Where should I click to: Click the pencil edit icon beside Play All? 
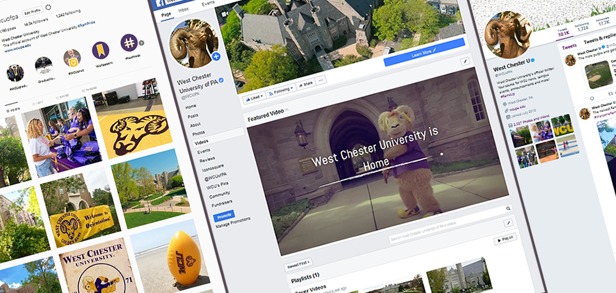[x=508, y=223]
